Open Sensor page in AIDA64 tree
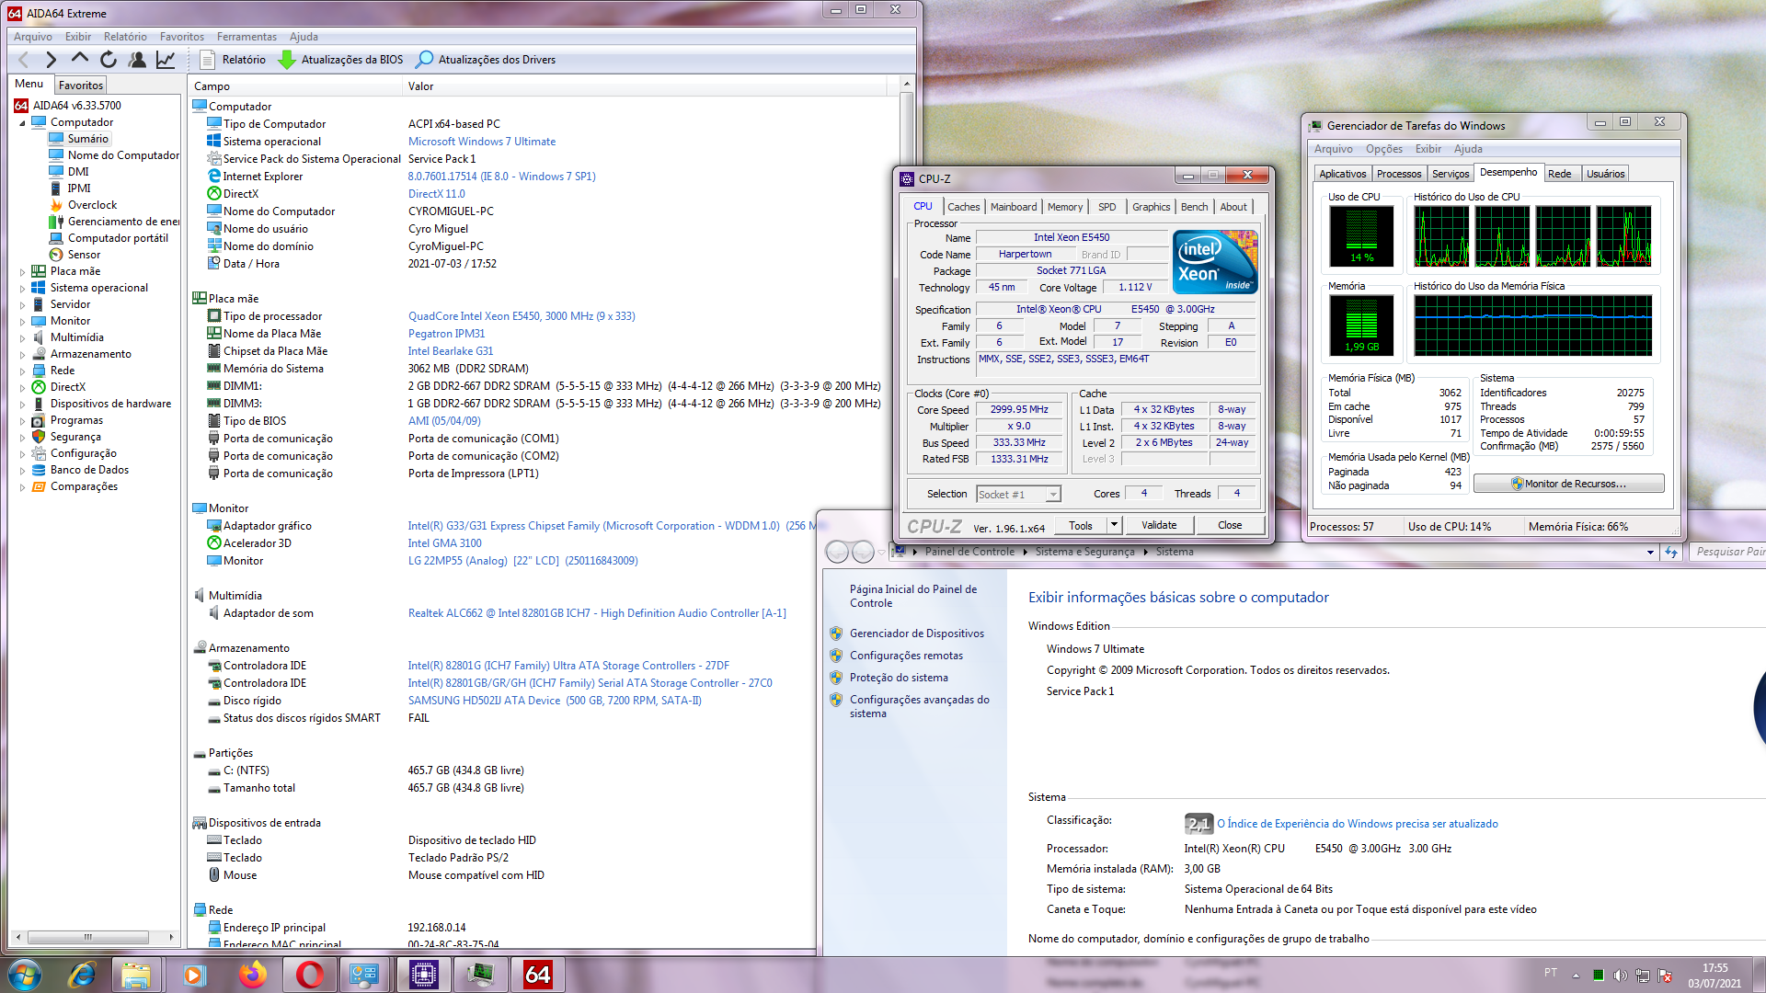Viewport: 1766px width, 993px height. [x=84, y=255]
